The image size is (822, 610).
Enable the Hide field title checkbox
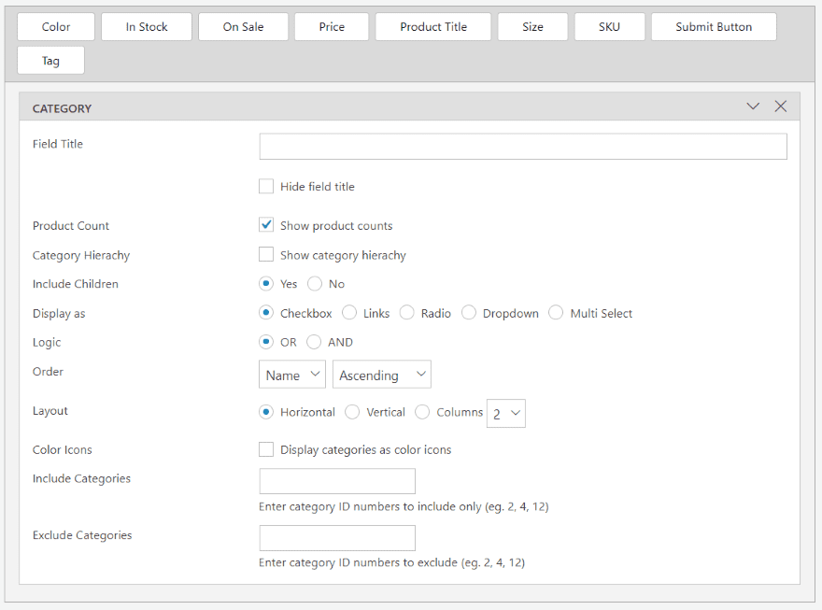pyautogui.click(x=267, y=187)
